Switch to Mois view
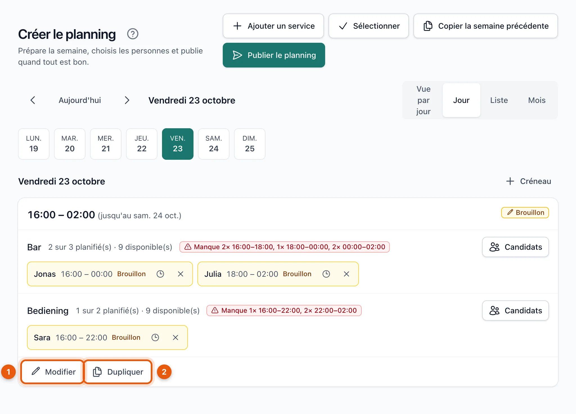 pos(537,100)
